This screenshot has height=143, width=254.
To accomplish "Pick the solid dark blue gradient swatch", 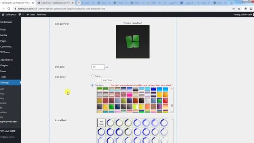I will [154, 89].
